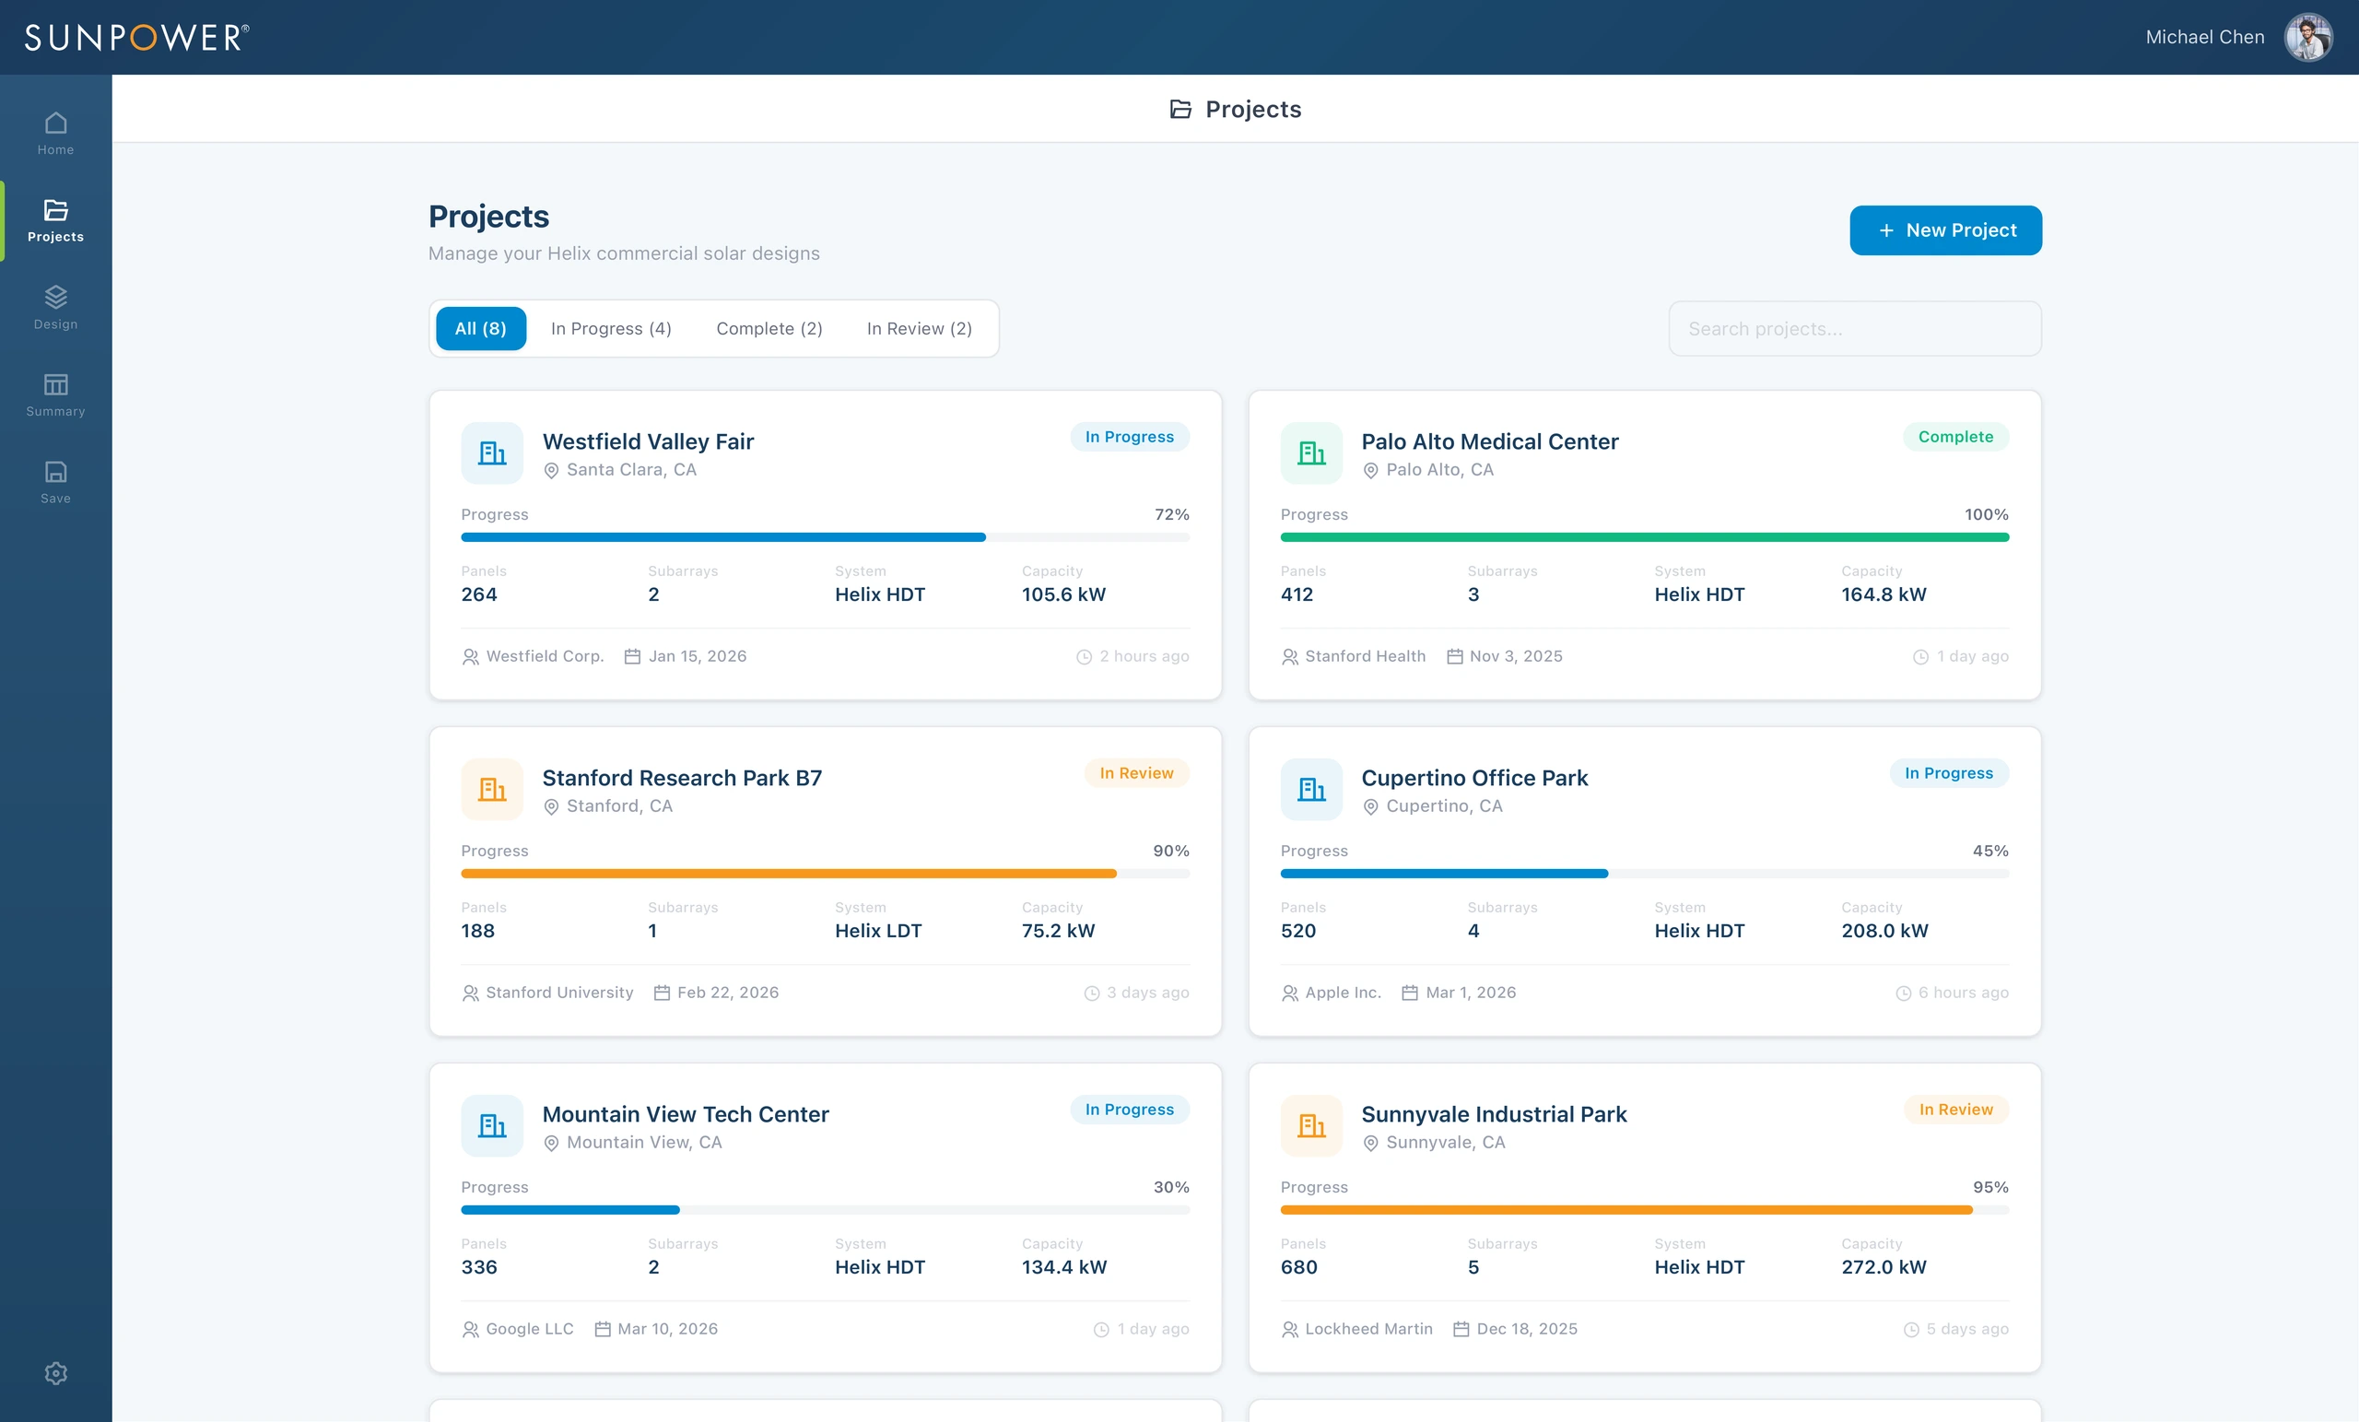Click the Save icon in sidebar
Screen dimensions: 2359x1422
[x=55, y=482]
